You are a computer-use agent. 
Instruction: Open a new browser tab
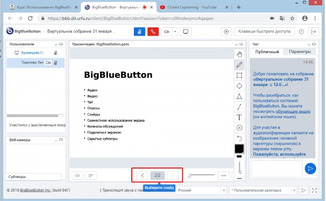(238, 7)
